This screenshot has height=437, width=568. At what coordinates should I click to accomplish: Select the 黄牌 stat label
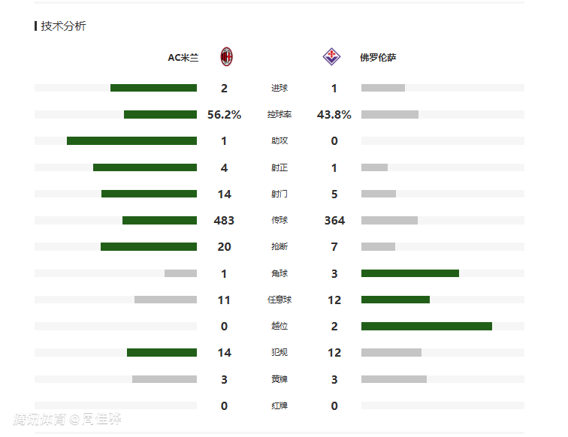pos(279,379)
